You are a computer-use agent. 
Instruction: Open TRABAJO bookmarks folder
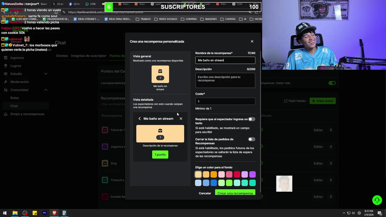(143, 19)
